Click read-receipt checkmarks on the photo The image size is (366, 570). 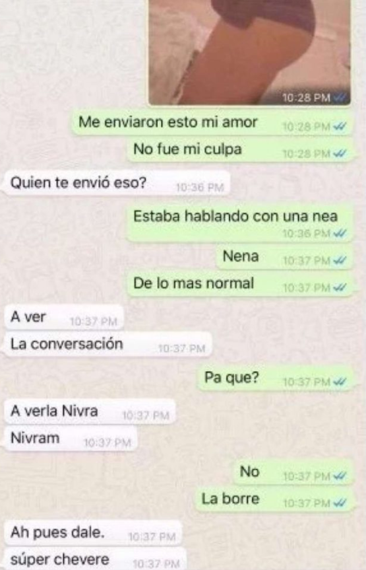[340, 98]
